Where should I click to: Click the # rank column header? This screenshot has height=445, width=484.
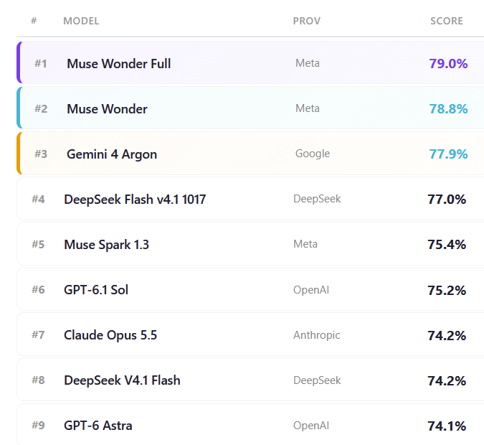[x=34, y=21]
